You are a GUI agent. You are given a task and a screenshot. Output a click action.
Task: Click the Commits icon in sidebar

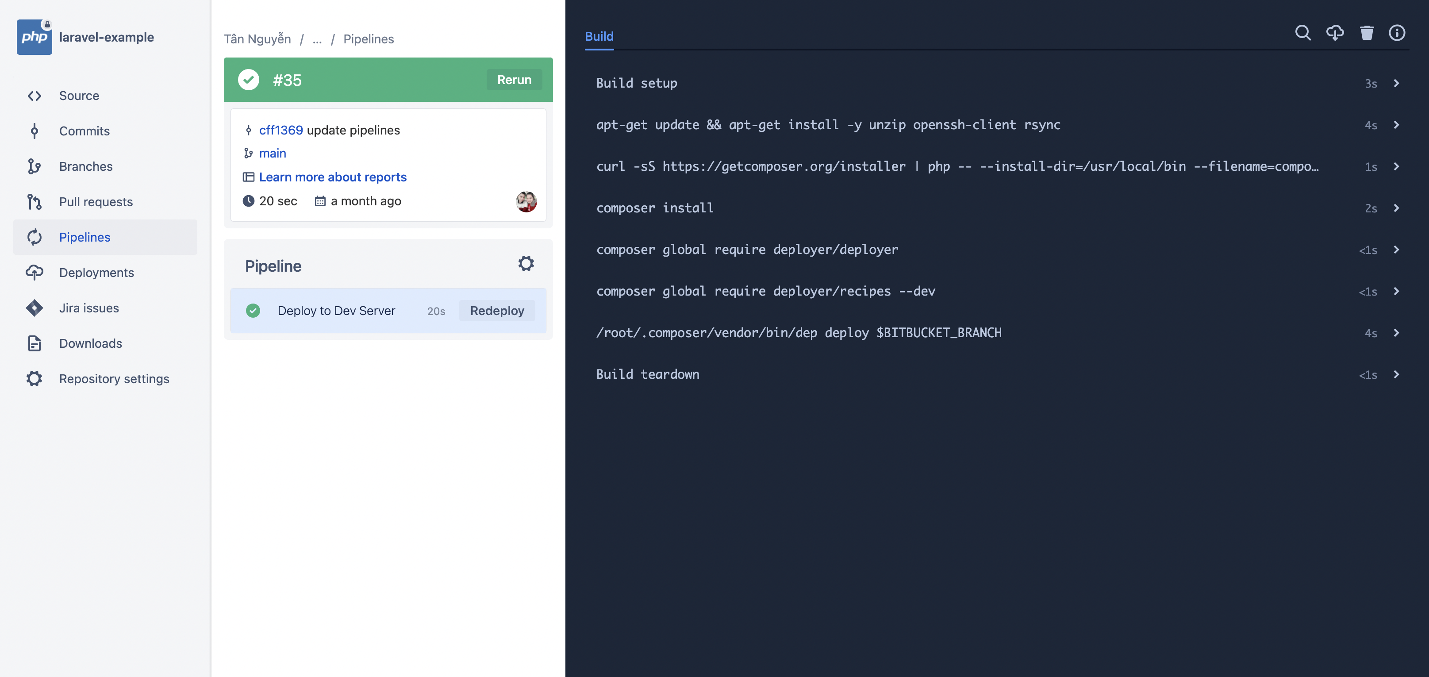pyautogui.click(x=35, y=130)
